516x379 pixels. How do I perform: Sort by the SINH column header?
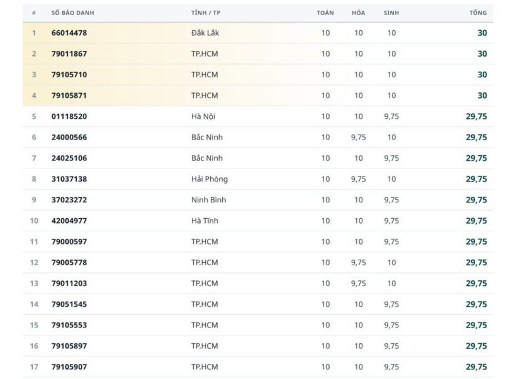pyautogui.click(x=391, y=13)
